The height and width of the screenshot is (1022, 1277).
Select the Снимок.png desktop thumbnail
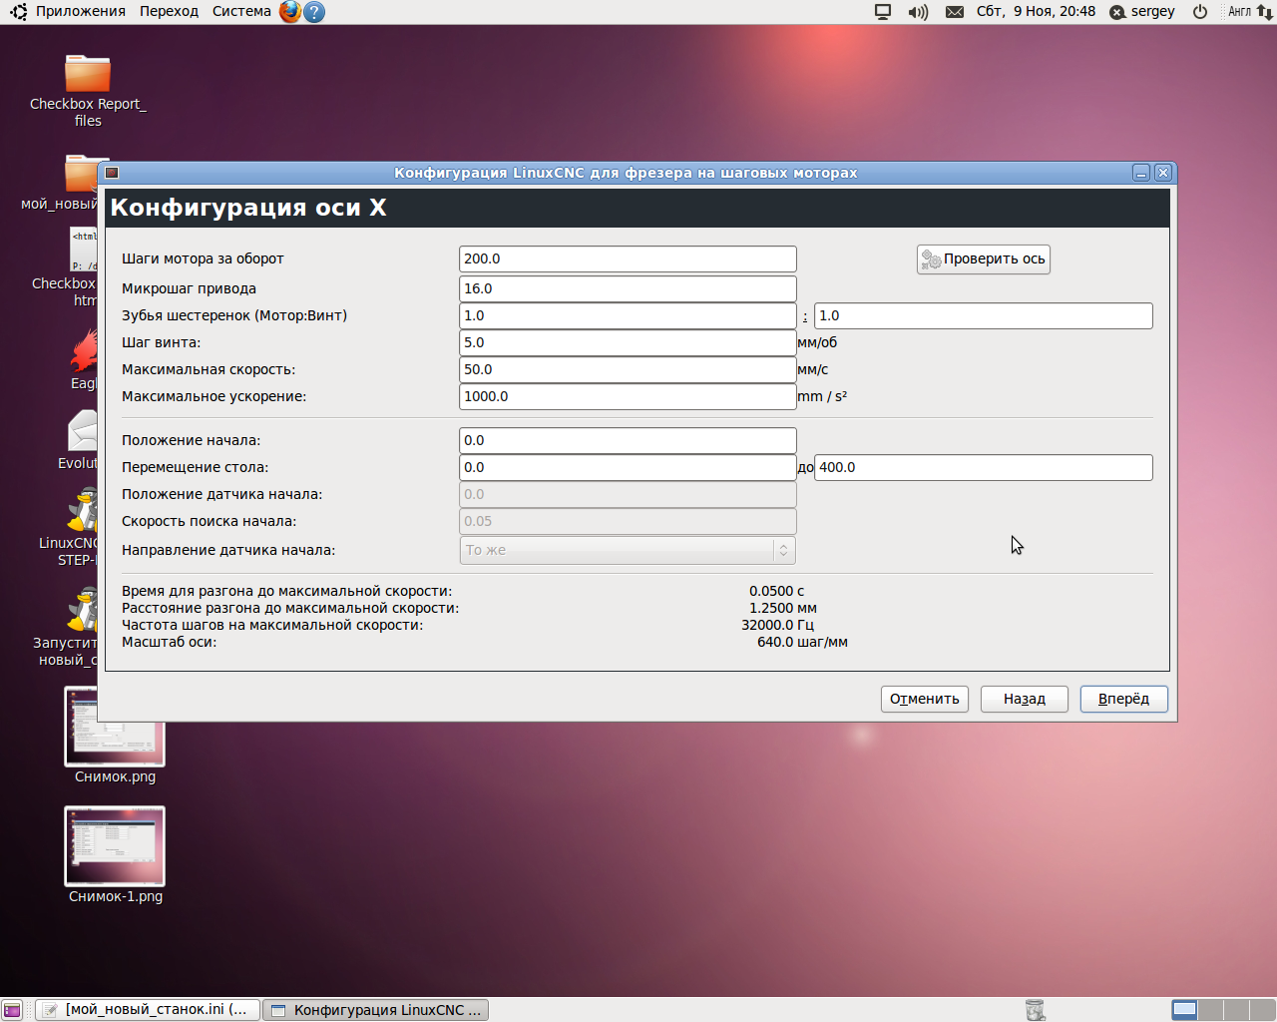click(x=115, y=727)
